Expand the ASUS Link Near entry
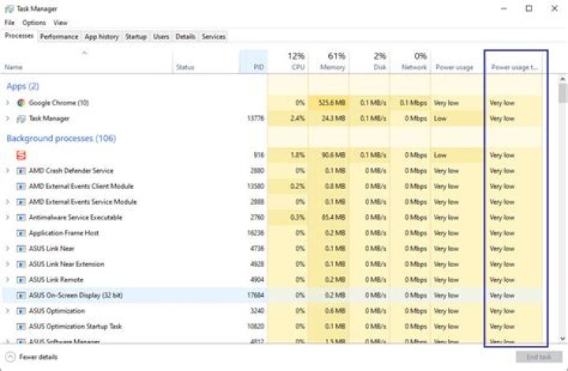Image resolution: width=568 pixels, height=371 pixels. pos(7,248)
